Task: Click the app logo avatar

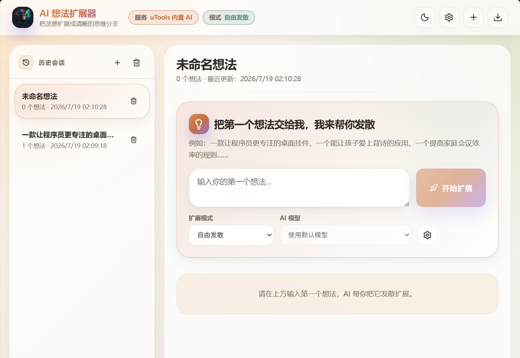Action: (23, 18)
